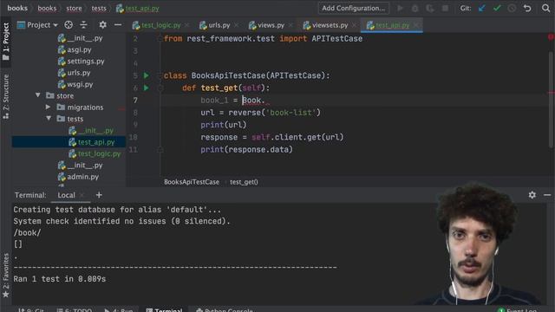Open Git history clock icon
The width and height of the screenshot is (555, 312).
512,8
